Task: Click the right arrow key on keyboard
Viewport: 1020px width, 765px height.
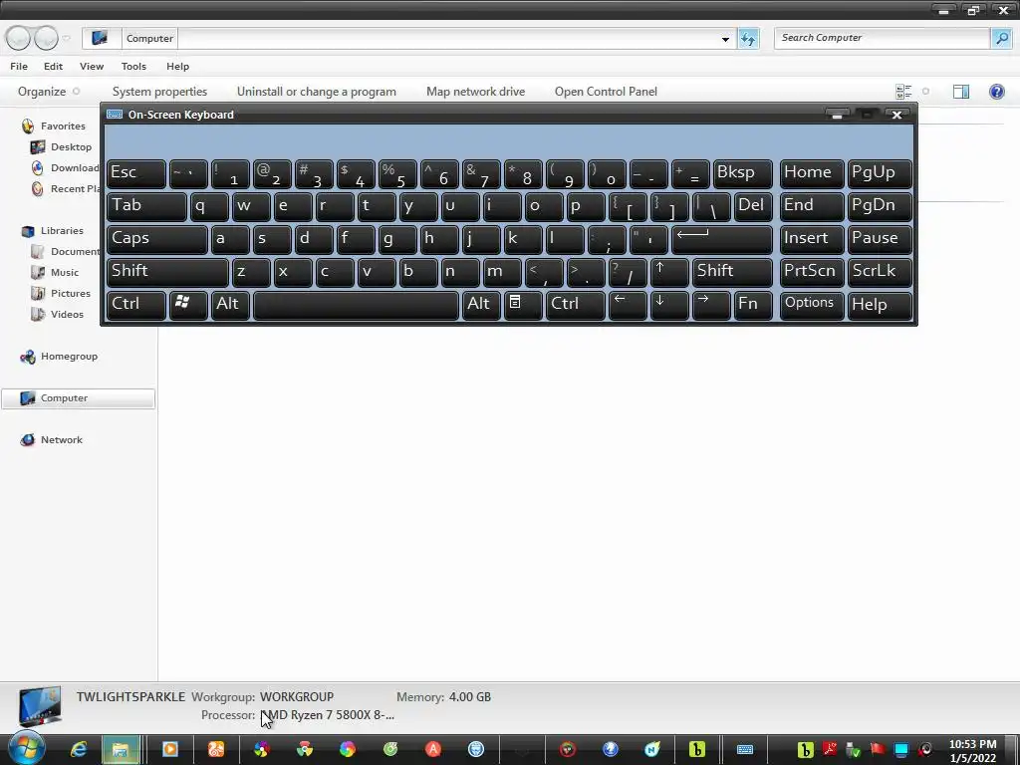Action: (x=710, y=305)
